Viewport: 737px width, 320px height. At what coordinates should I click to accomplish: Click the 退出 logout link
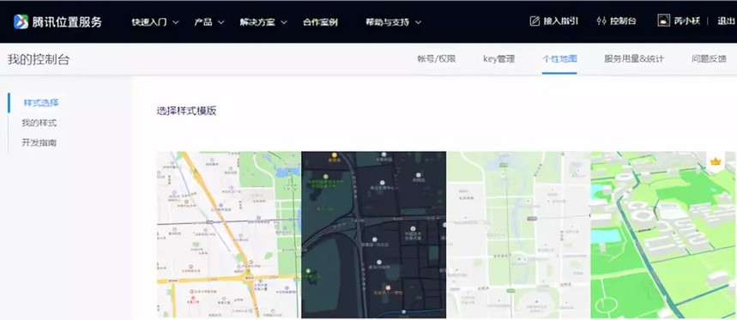(x=726, y=21)
